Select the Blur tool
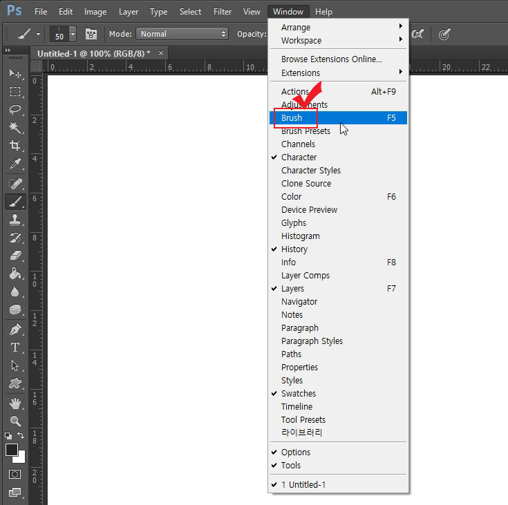 (15, 292)
